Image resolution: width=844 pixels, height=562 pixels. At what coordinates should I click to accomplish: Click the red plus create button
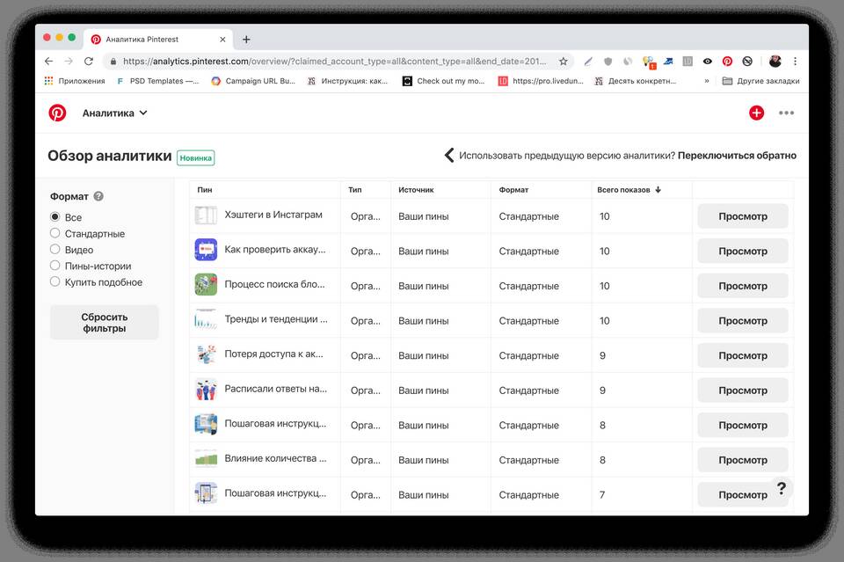[x=756, y=113]
